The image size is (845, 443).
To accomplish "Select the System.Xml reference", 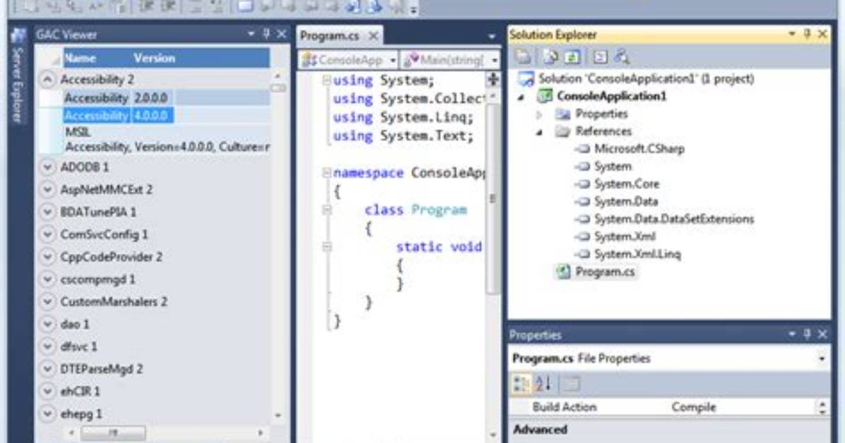I will pyautogui.click(x=625, y=236).
